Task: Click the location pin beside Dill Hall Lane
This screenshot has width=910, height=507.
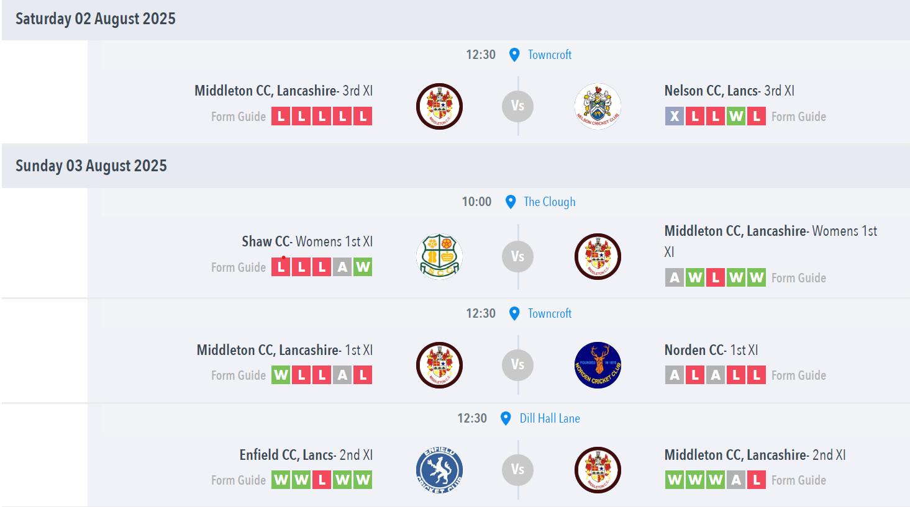Action: click(x=506, y=418)
